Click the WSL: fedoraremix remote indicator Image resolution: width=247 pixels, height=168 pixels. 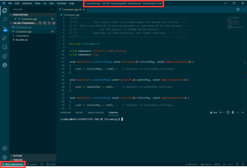(x=13, y=164)
